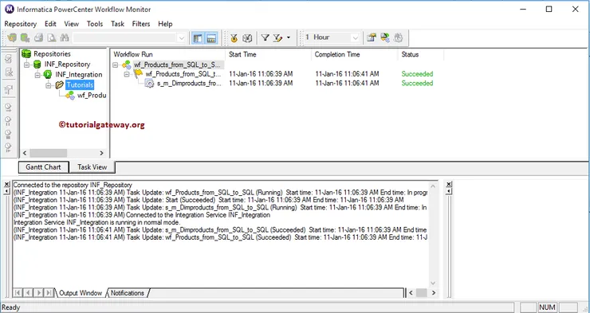
Task: Collapse the INF_Repository tree node
Action: coord(26,65)
